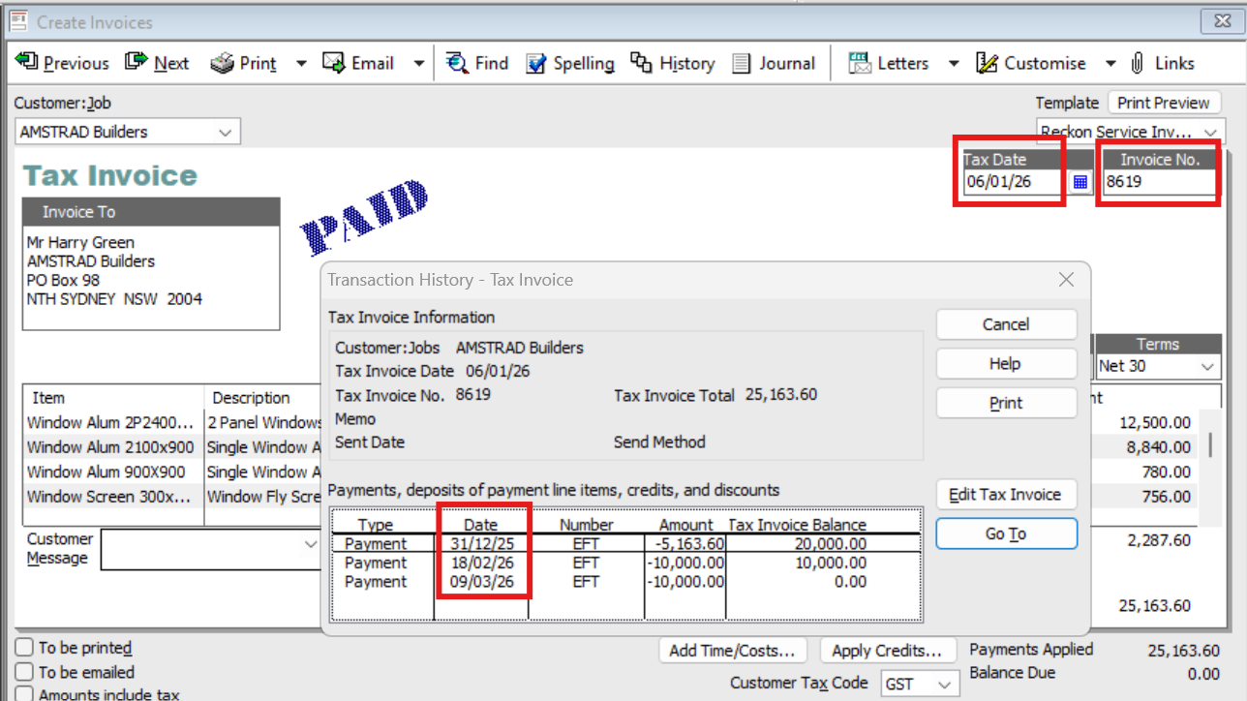Viewport: 1247px width, 701px height.
Task: Select the payment row dated 18/02/26
Action: pos(626,563)
